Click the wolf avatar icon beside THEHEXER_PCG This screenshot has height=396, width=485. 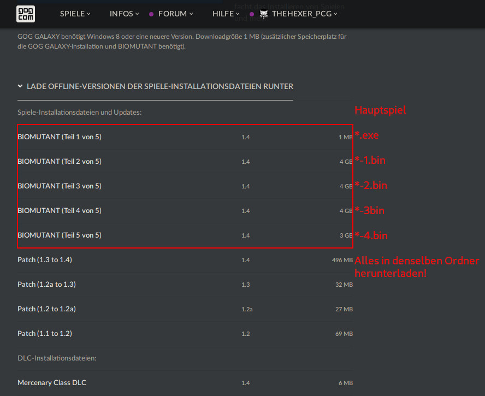tap(264, 14)
